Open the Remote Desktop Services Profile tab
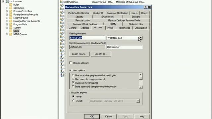 [x=124, y=20]
